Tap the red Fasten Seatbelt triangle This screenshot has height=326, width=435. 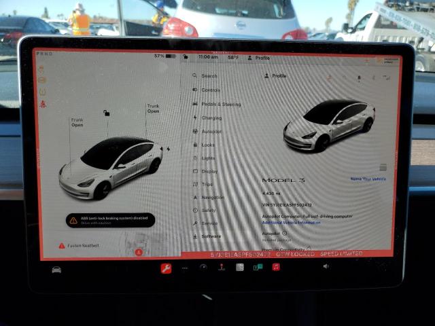tap(62, 246)
